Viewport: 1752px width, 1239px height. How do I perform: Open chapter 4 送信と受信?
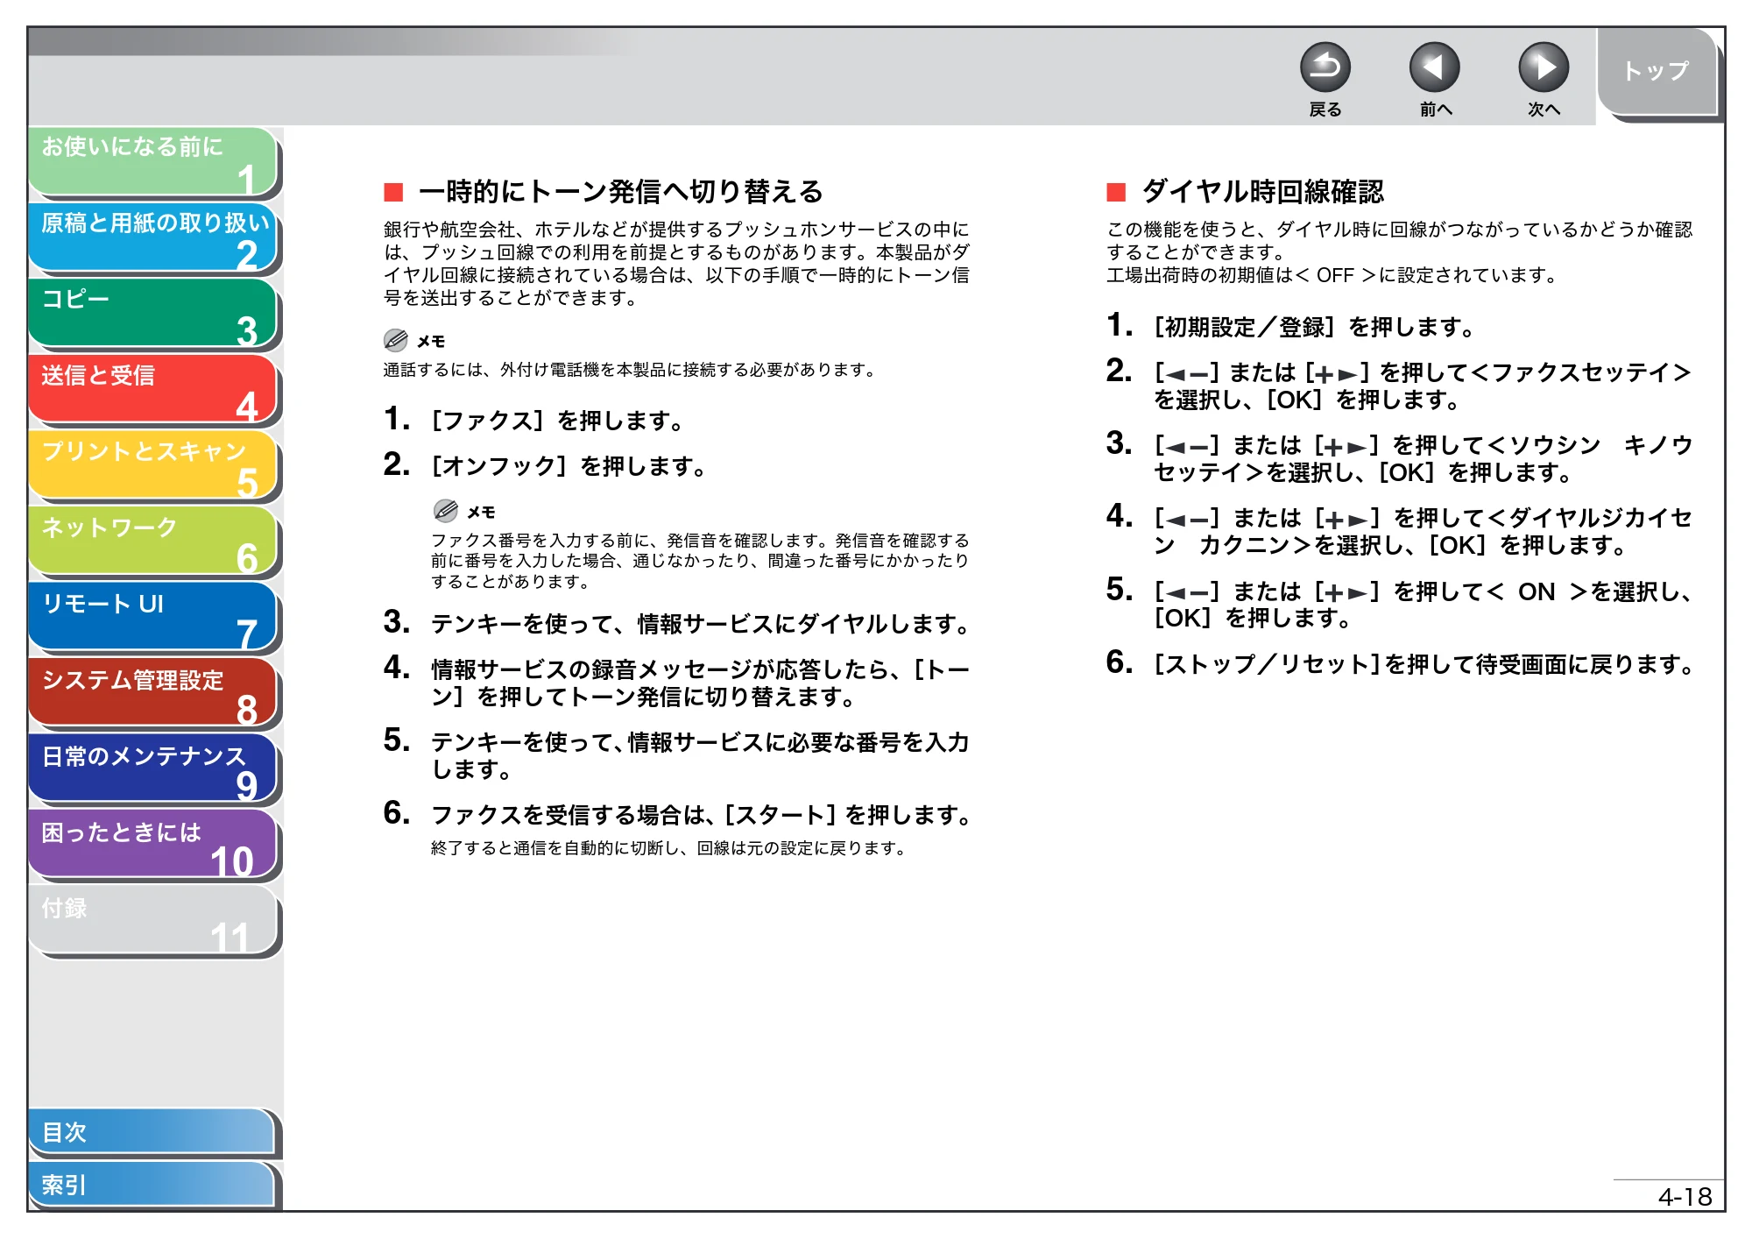pos(152,390)
